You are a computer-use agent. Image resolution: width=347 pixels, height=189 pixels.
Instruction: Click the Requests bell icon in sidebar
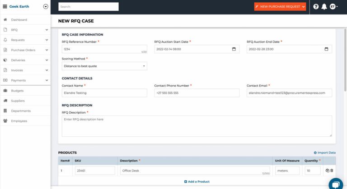(x=5, y=40)
